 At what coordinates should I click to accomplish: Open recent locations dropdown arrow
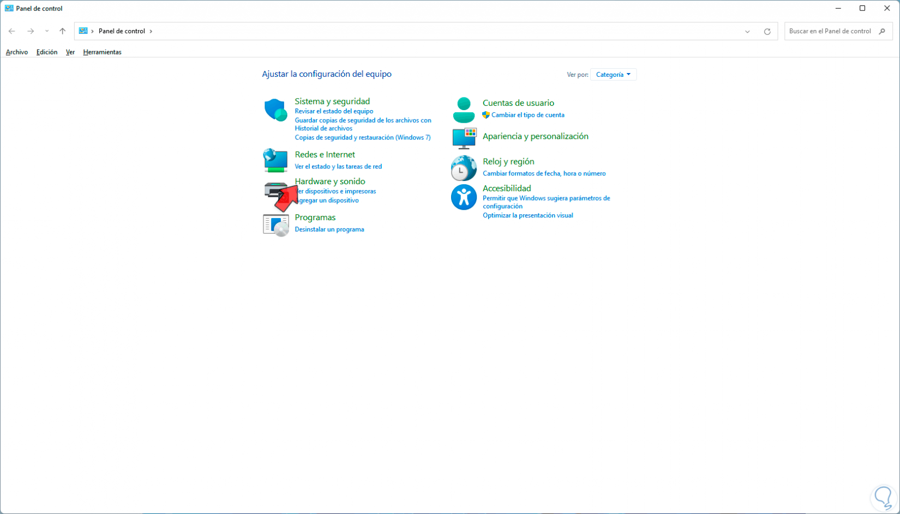click(47, 31)
